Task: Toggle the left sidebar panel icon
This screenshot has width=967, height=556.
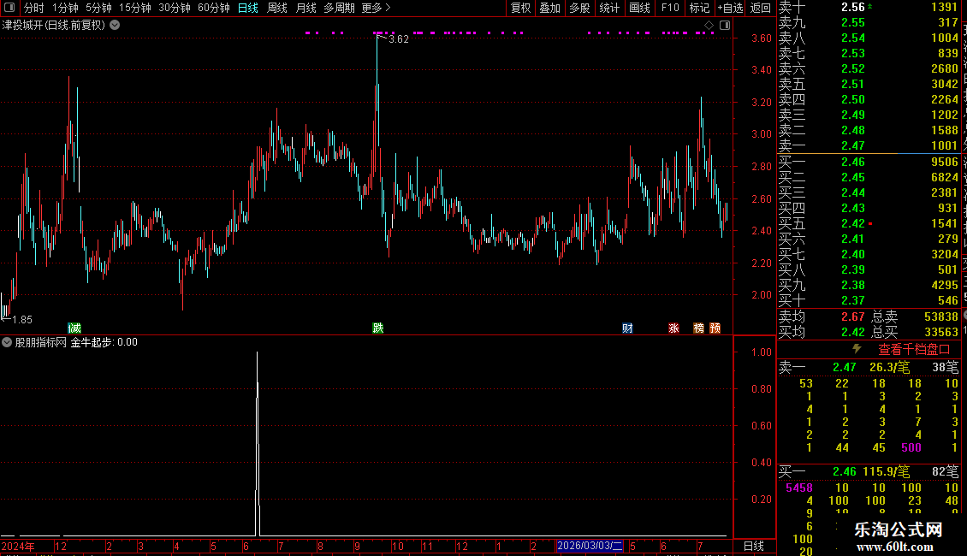Action: 9,8
